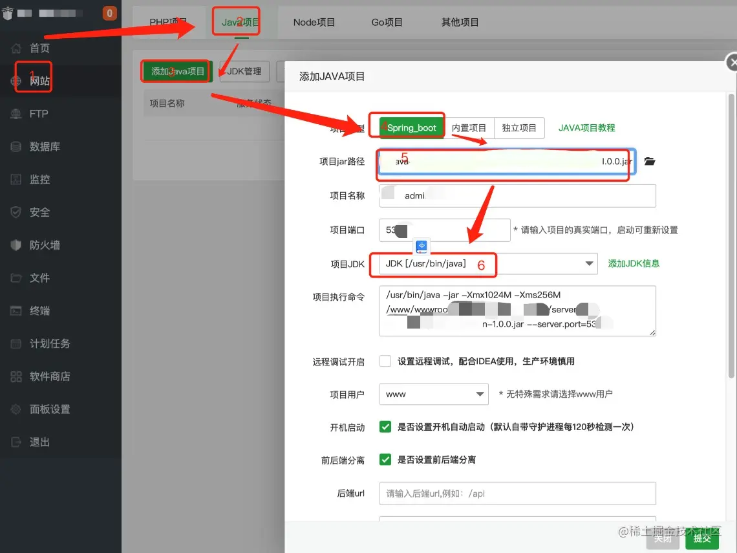The image size is (737, 553).
Task: Click the FTP sidebar icon
Action: (16, 114)
